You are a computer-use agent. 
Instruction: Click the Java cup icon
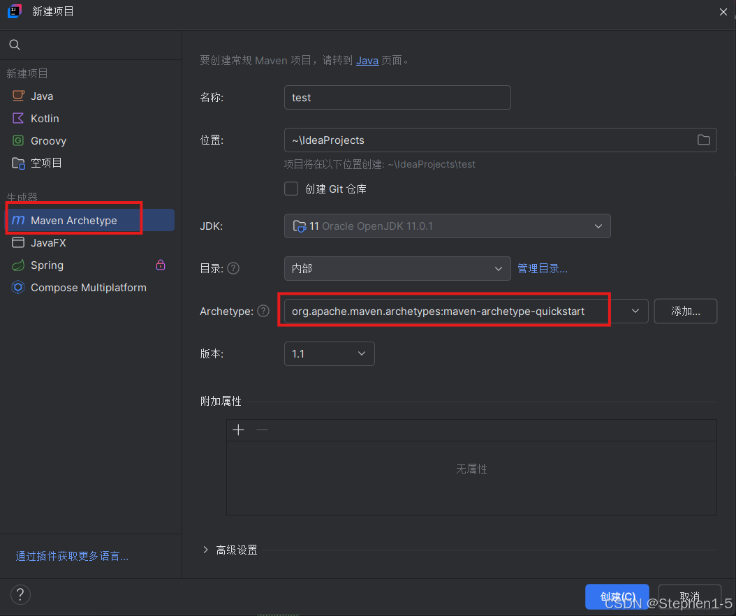click(18, 96)
